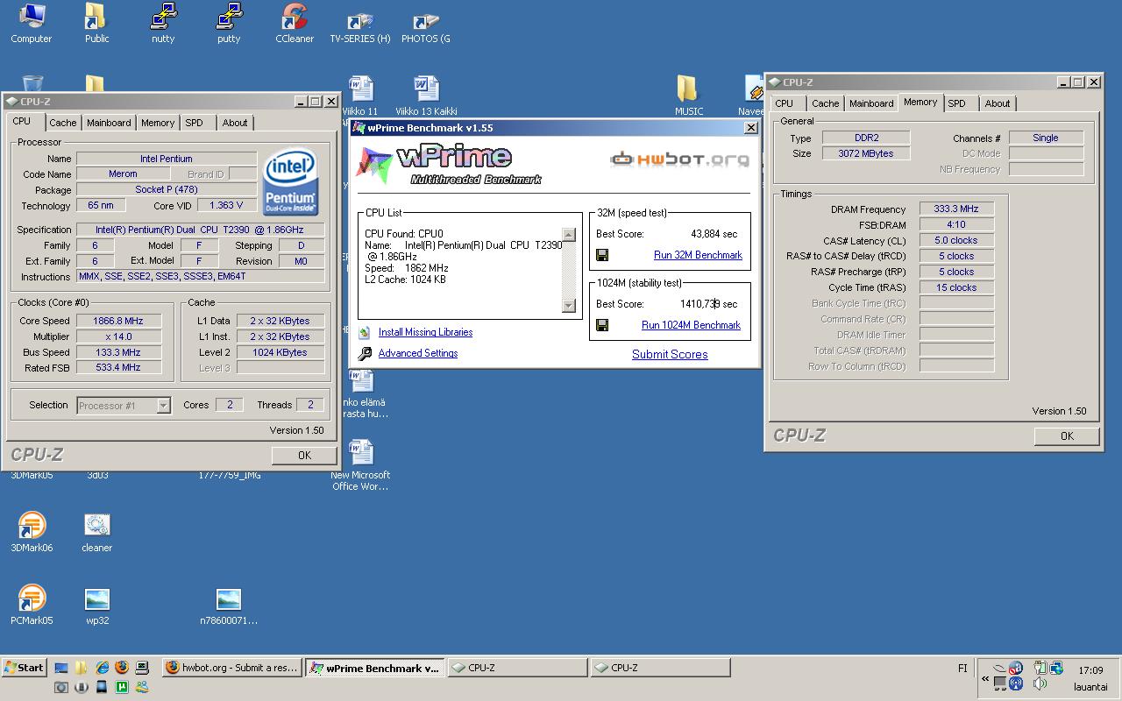Open the Computer desktop icon
The image size is (1122, 701).
click(32, 24)
